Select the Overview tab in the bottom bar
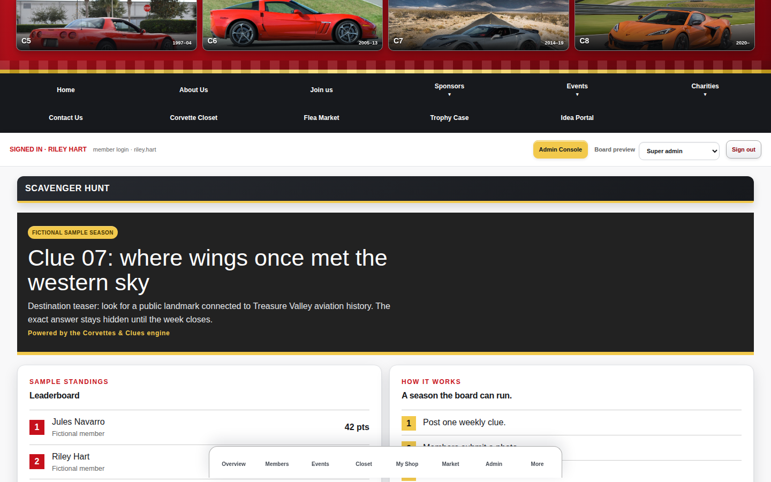Screen dimensions: 771x482 click(233, 464)
